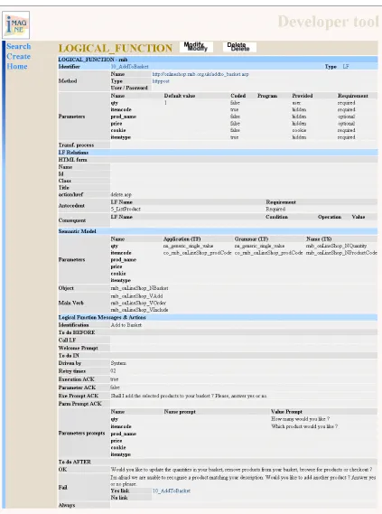
Task: Follow the Yes link 10_AddToBasket under Fail
Action: click(172, 491)
